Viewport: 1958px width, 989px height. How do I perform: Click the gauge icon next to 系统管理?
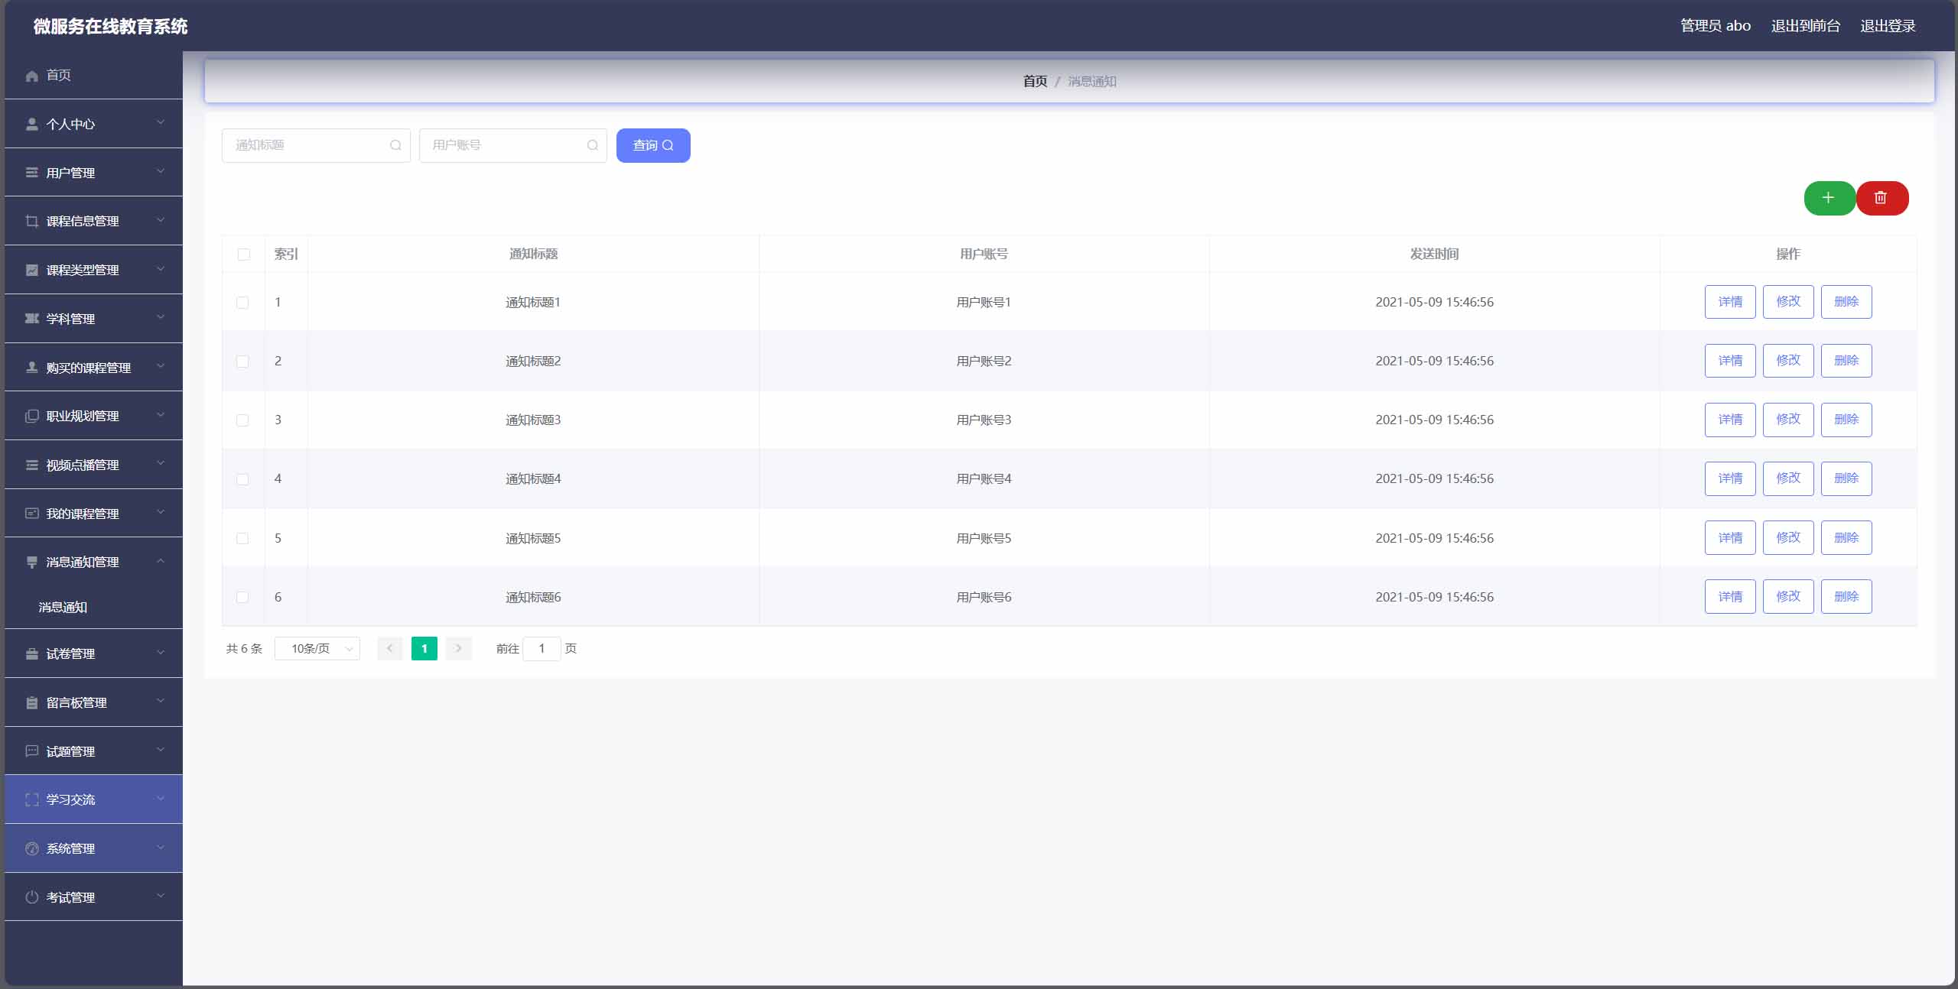pos(31,848)
